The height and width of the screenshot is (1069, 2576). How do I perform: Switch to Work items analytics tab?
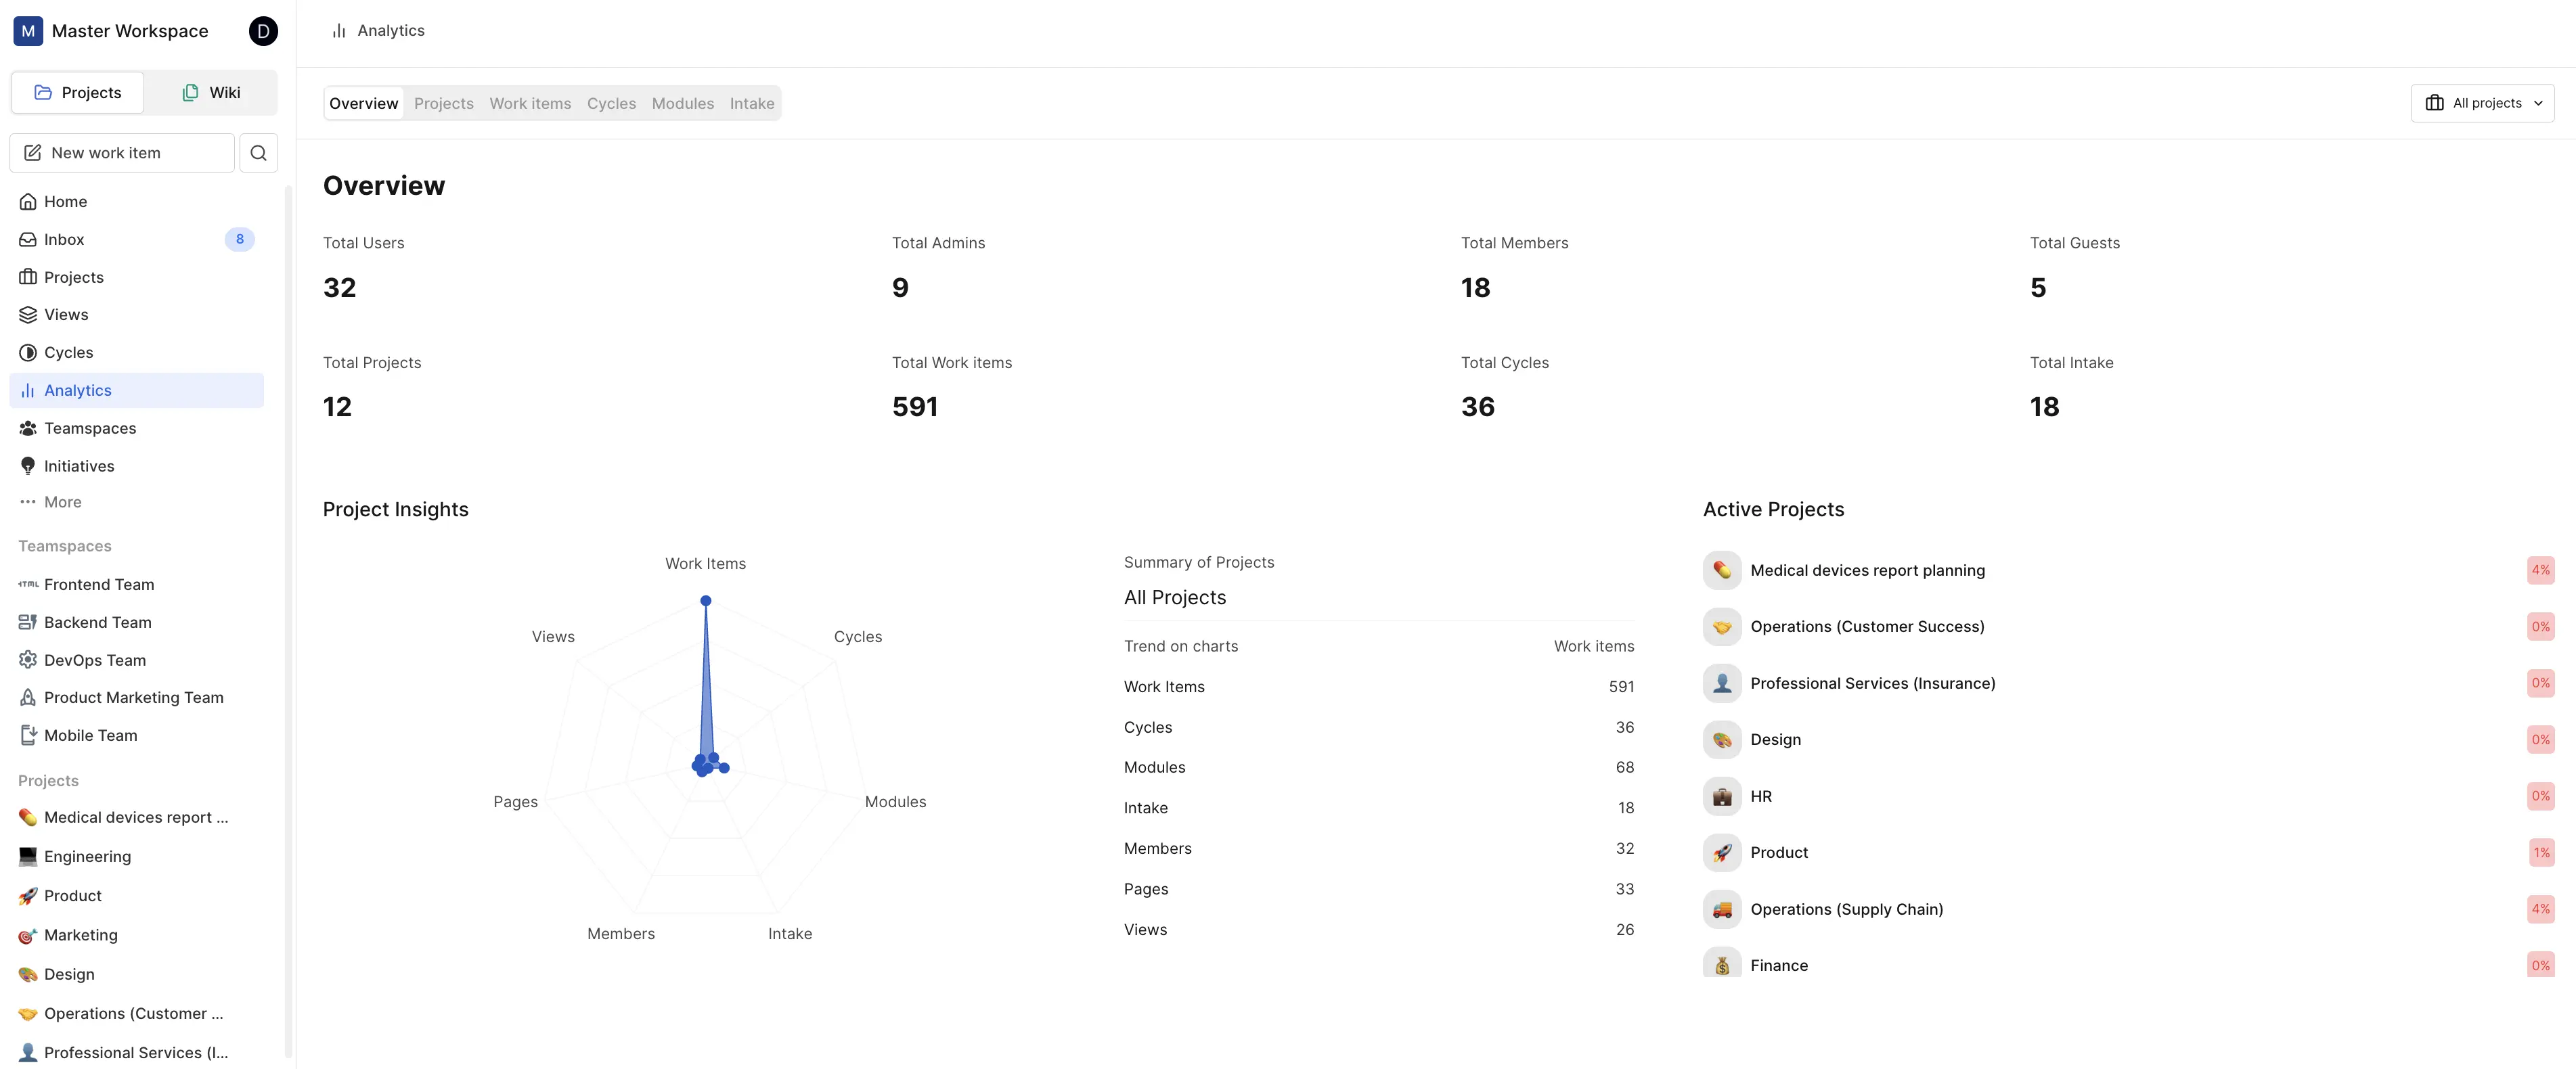tap(530, 103)
